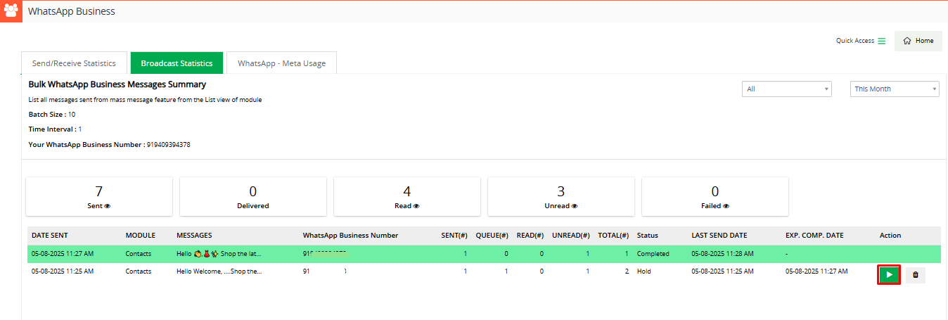This screenshot has width=948, height=320.
Task: Open the All filter dropdown
Action: click(x=786, y=89)
